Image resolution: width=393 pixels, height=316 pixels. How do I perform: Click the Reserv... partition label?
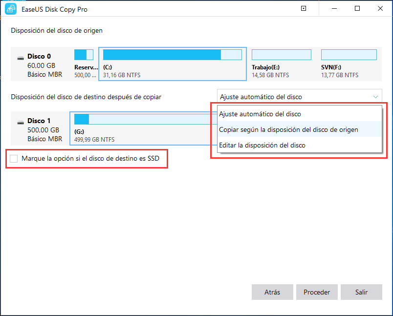coord(86,67)
